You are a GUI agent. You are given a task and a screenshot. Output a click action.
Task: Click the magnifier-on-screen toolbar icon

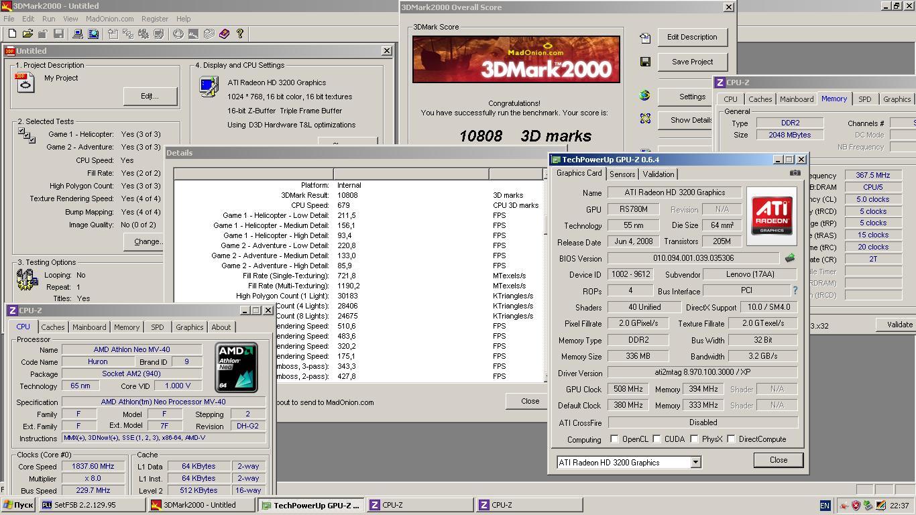coord(93,34)
